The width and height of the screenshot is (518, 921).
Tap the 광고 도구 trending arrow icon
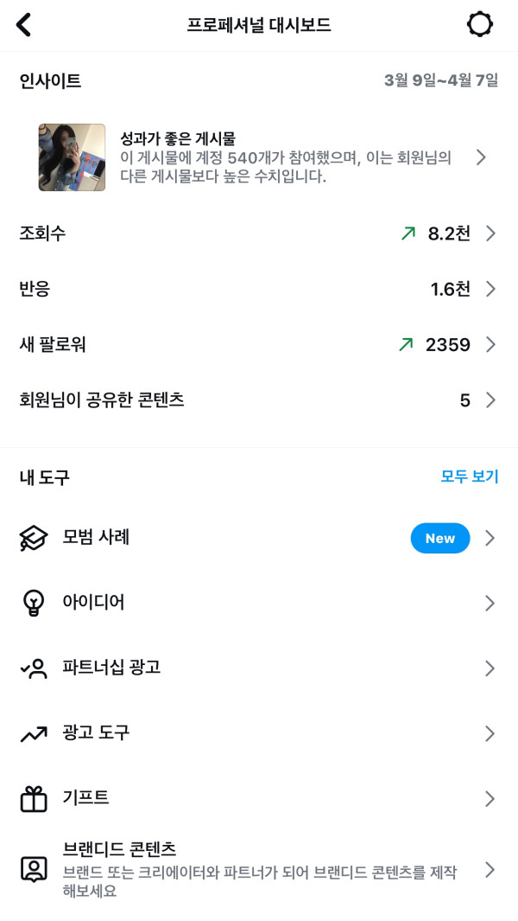click(34, 733)
